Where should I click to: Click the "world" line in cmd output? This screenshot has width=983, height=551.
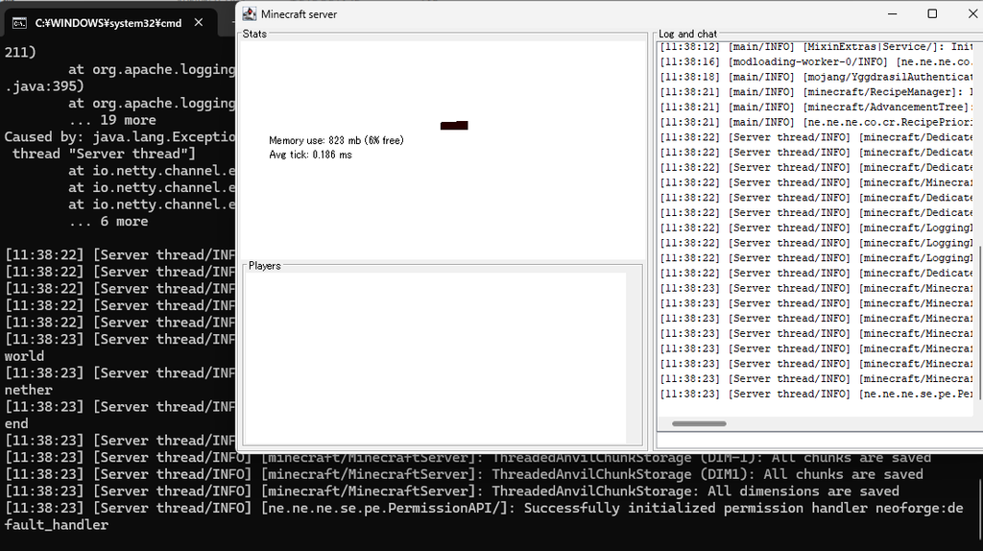24,356
